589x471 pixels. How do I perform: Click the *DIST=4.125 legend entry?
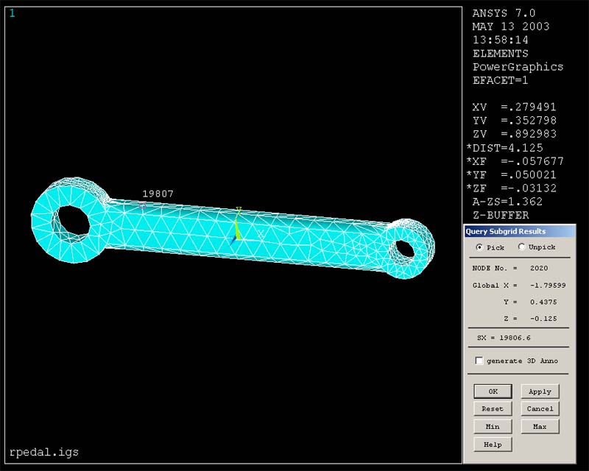coord(504,148)
